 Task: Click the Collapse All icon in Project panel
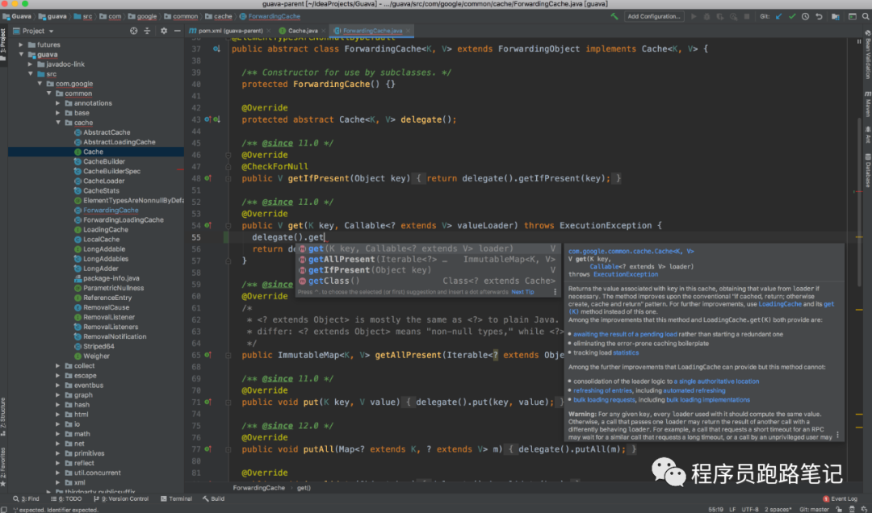pos(149,31)
